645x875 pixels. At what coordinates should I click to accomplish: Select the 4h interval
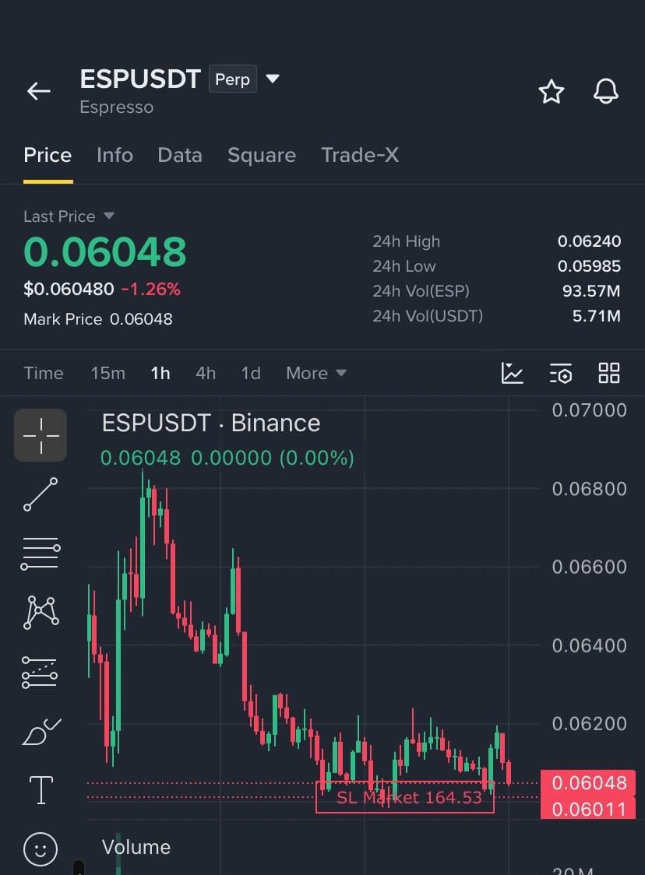tap(206, 373)
